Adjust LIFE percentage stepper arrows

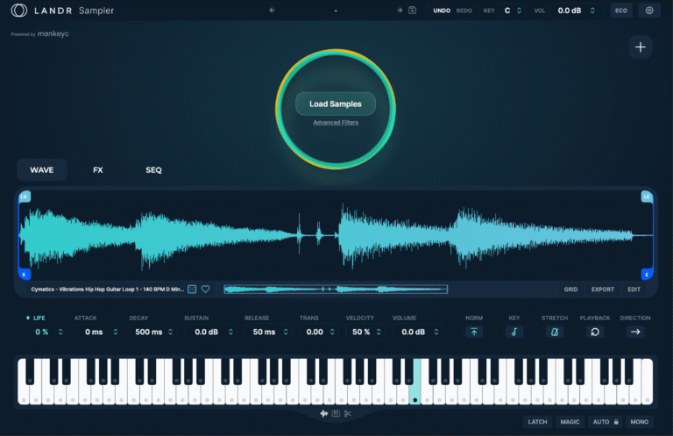pyautogui.click(x=60, y=332)
